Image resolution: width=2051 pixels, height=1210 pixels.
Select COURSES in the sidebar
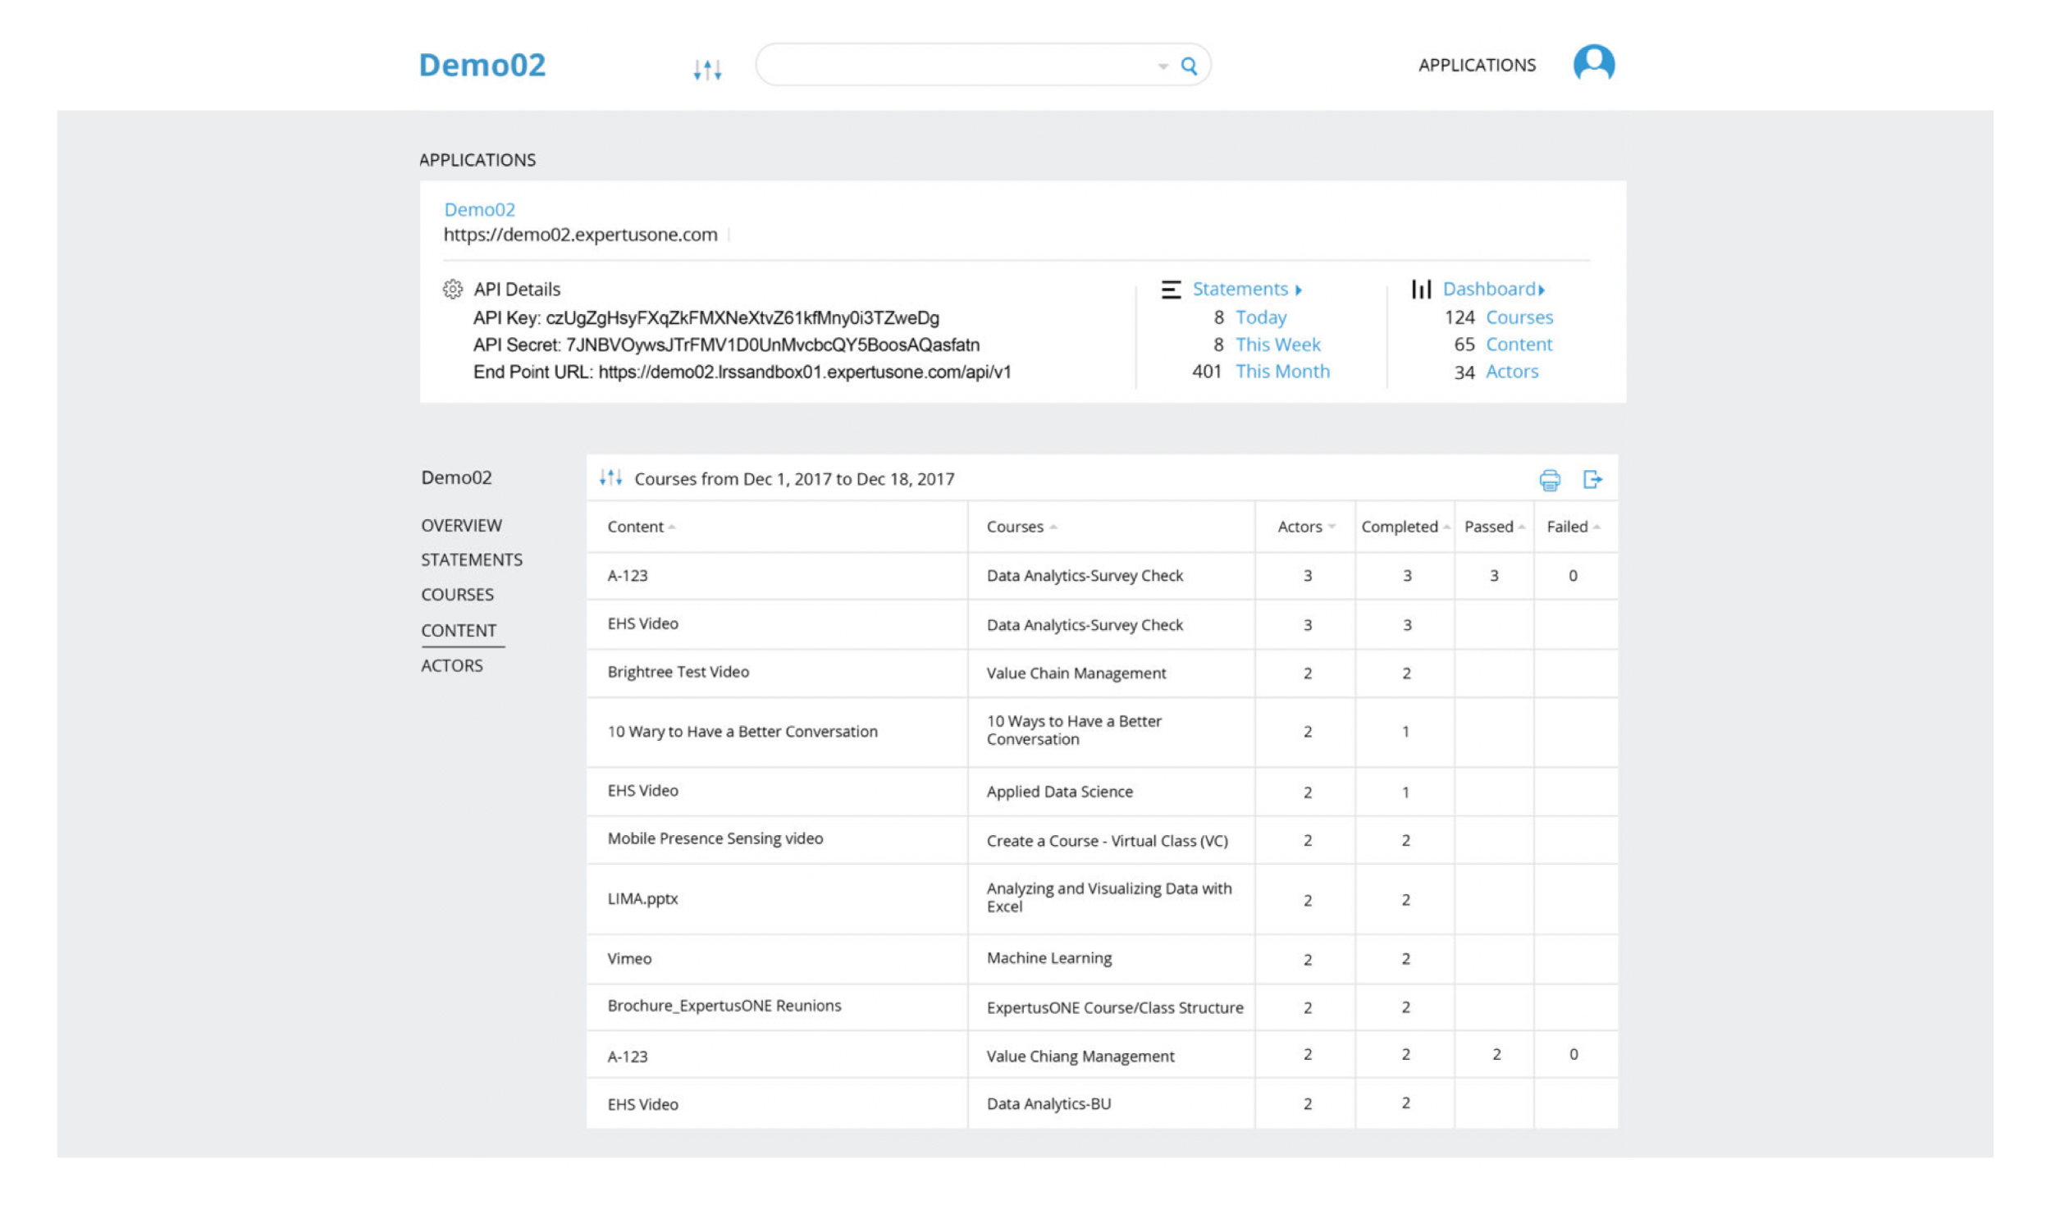(457, 595)
